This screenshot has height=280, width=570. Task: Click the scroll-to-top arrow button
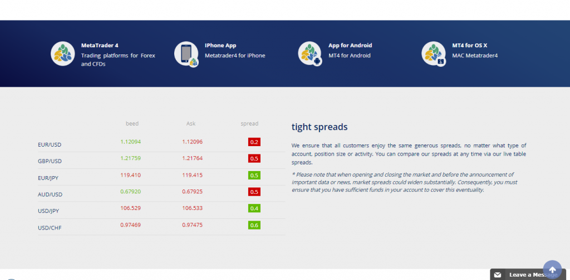coord(552,269)
